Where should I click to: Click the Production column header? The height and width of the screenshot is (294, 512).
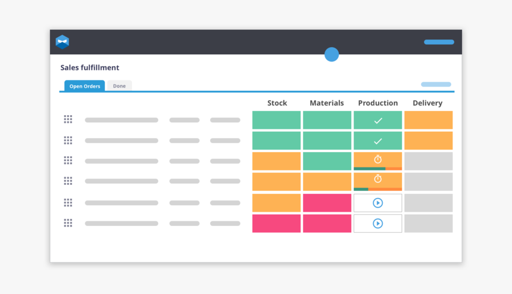tap(377, 103)
